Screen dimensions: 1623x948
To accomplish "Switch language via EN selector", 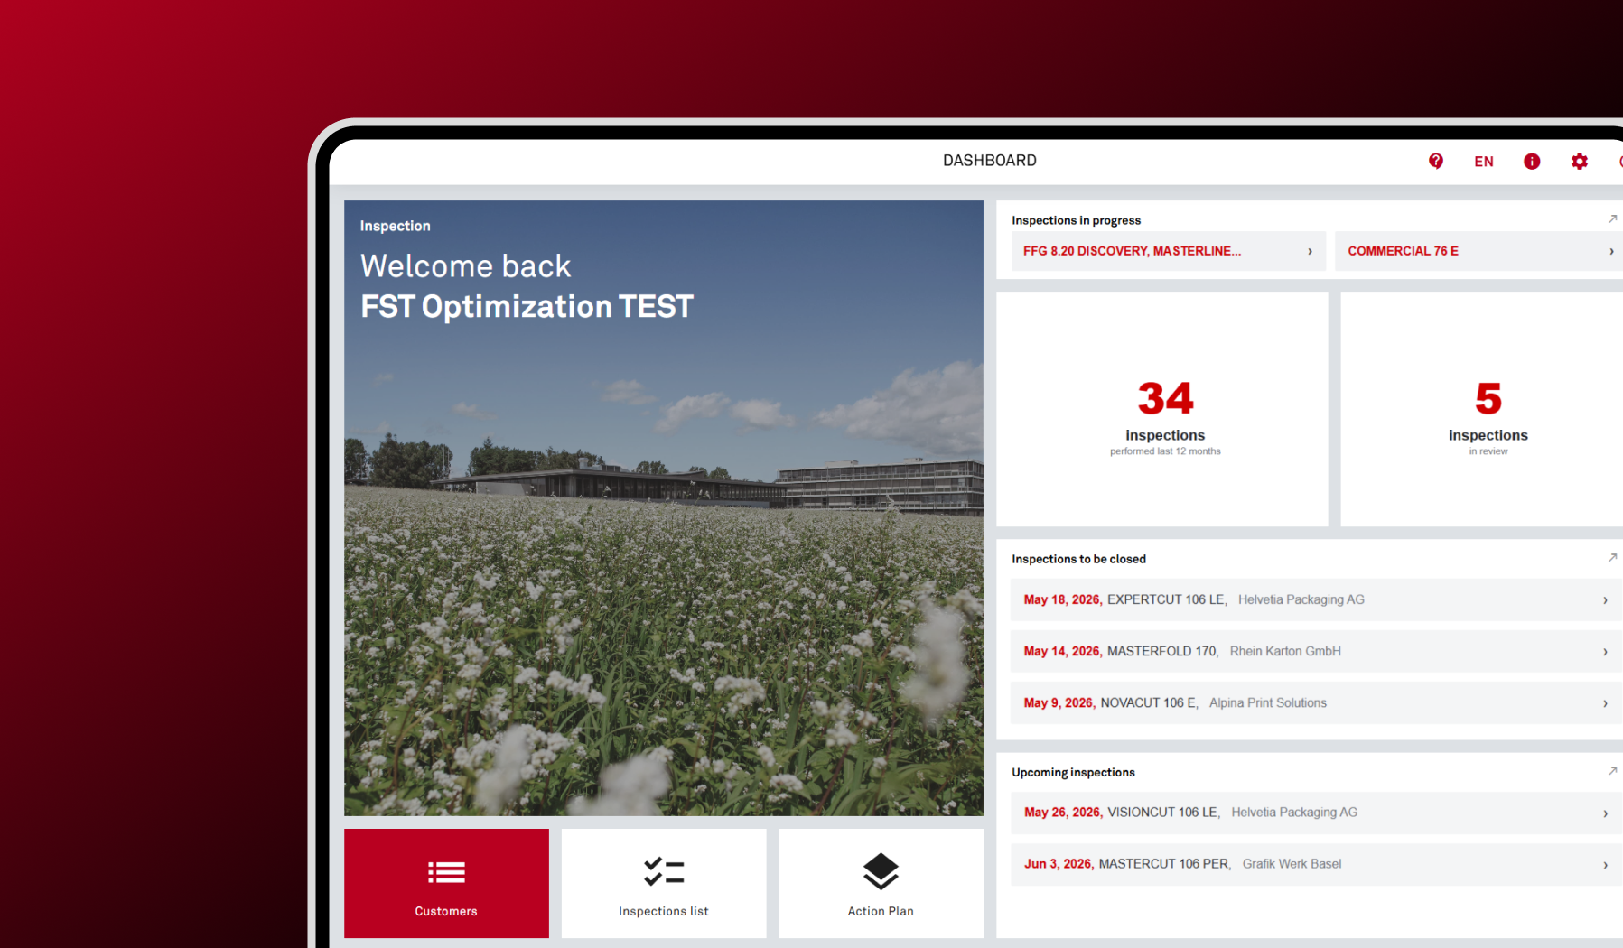I will tap(1484, 162).
